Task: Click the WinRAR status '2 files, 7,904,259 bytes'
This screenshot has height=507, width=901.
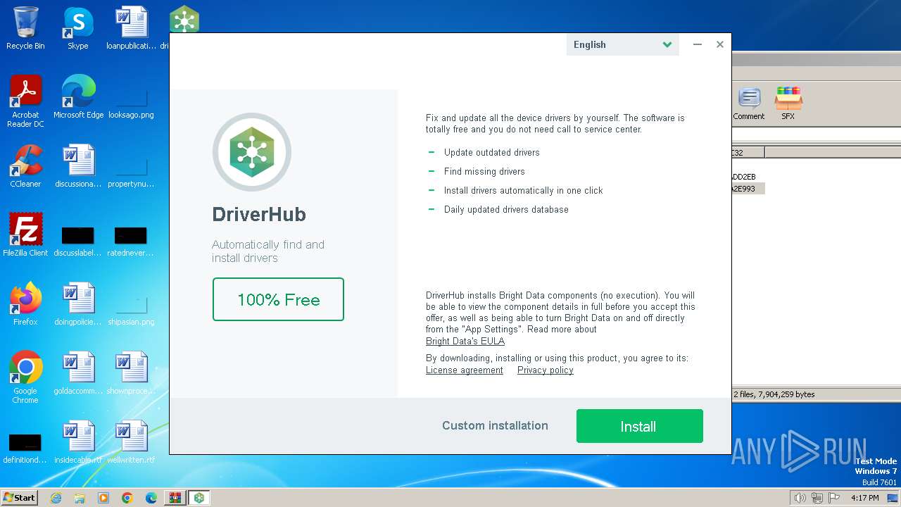Action: point(774,394)
